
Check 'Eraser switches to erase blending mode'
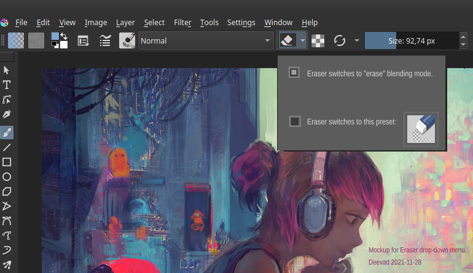tap(294, 72)
